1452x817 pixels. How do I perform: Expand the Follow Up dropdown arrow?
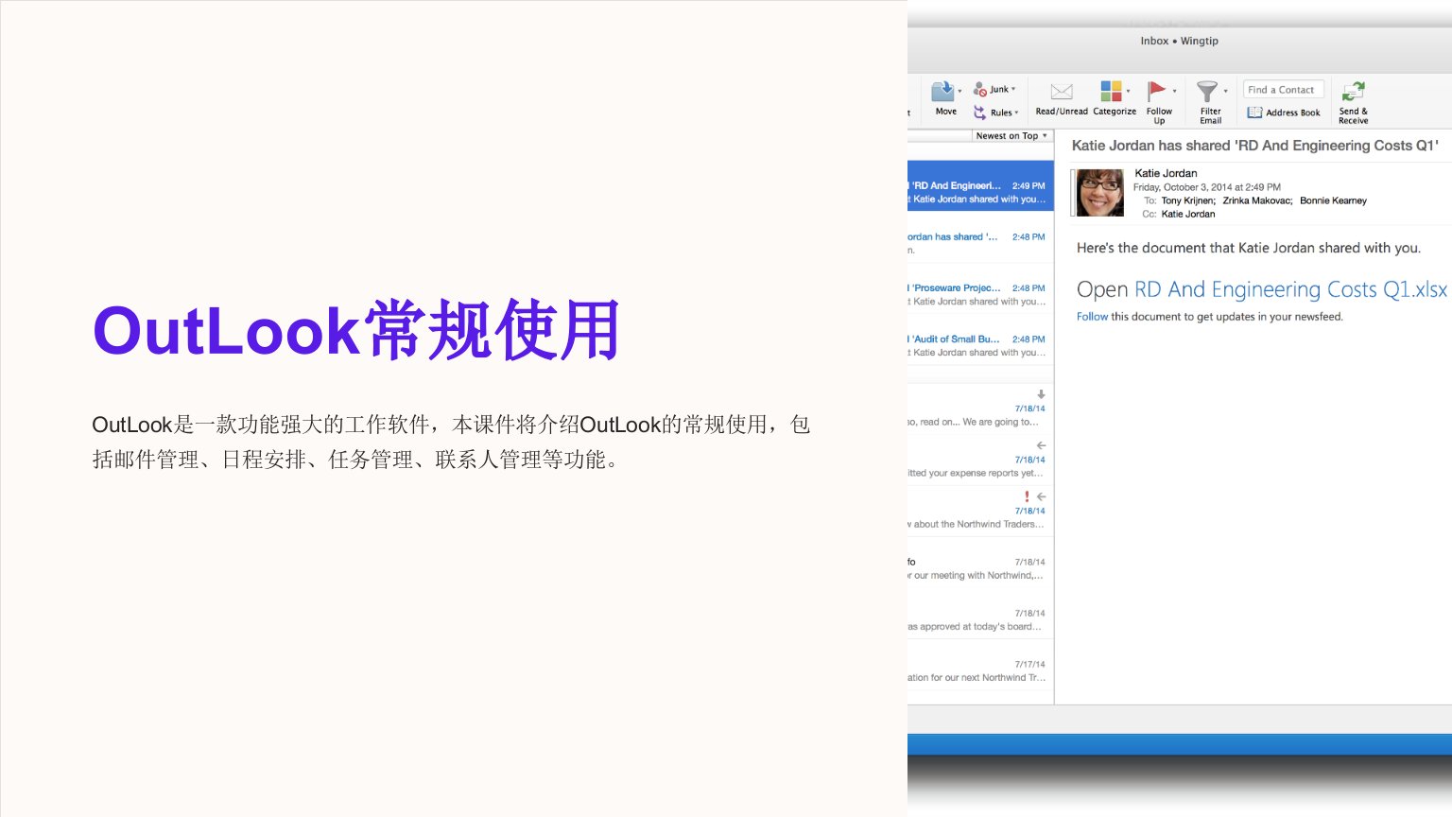pyautogui.click(x=1174, y=92)
